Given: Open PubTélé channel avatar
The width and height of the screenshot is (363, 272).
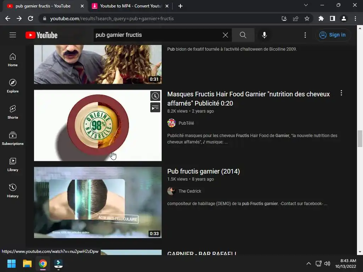Looking at the screenshot, I should 171,123.
